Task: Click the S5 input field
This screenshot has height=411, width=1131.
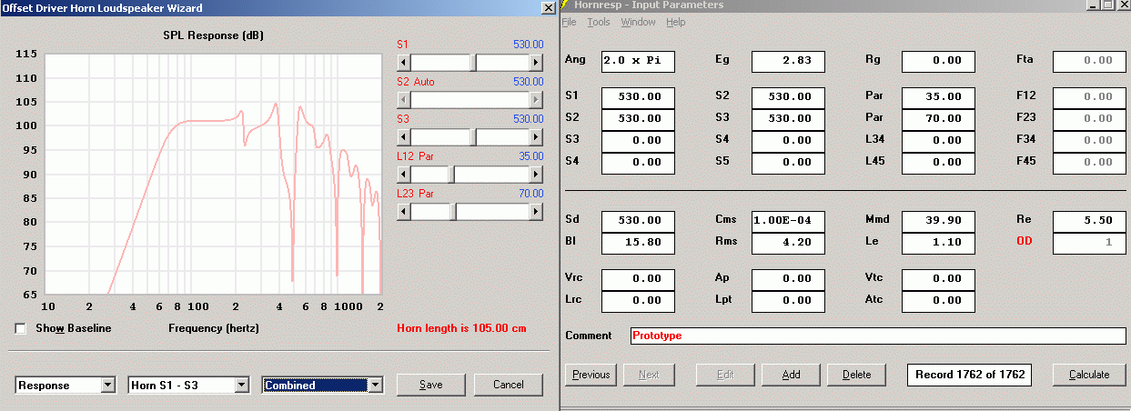Action: pos(788,162)
